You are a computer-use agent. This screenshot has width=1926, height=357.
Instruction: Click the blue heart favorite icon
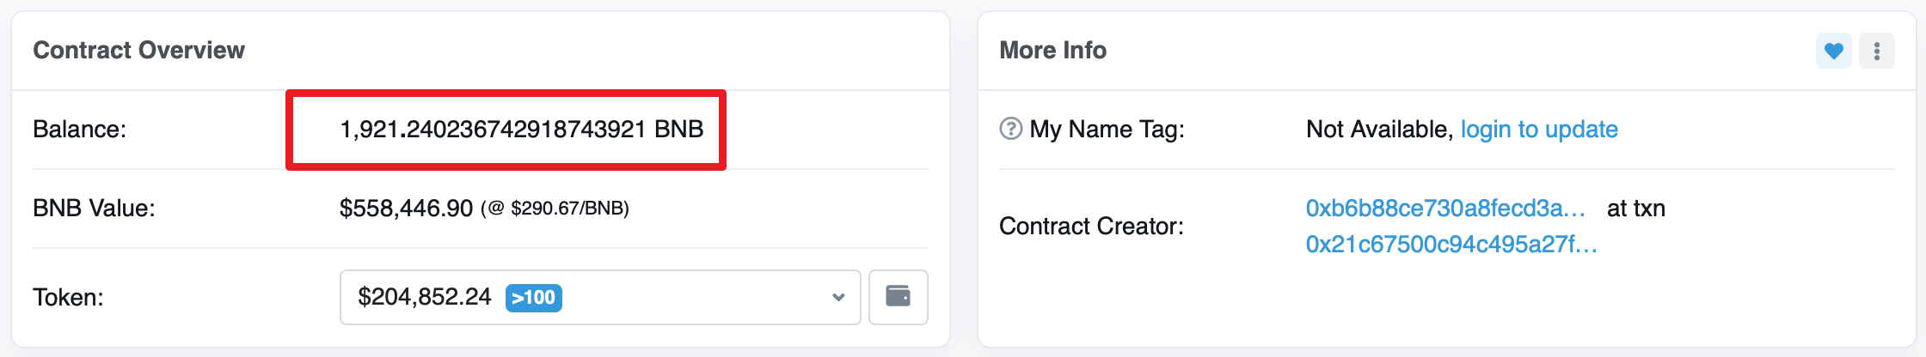[x=1833, y=51]
